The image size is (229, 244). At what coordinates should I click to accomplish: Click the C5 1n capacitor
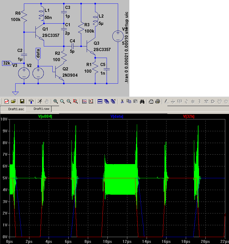[x=107, y=69]
